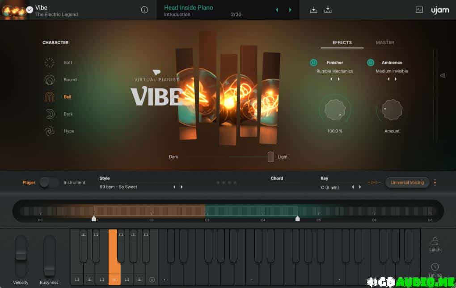Toggle the Ambience power button
The image size is (456, 288).
pyautogui.click(x=371, y=63)
